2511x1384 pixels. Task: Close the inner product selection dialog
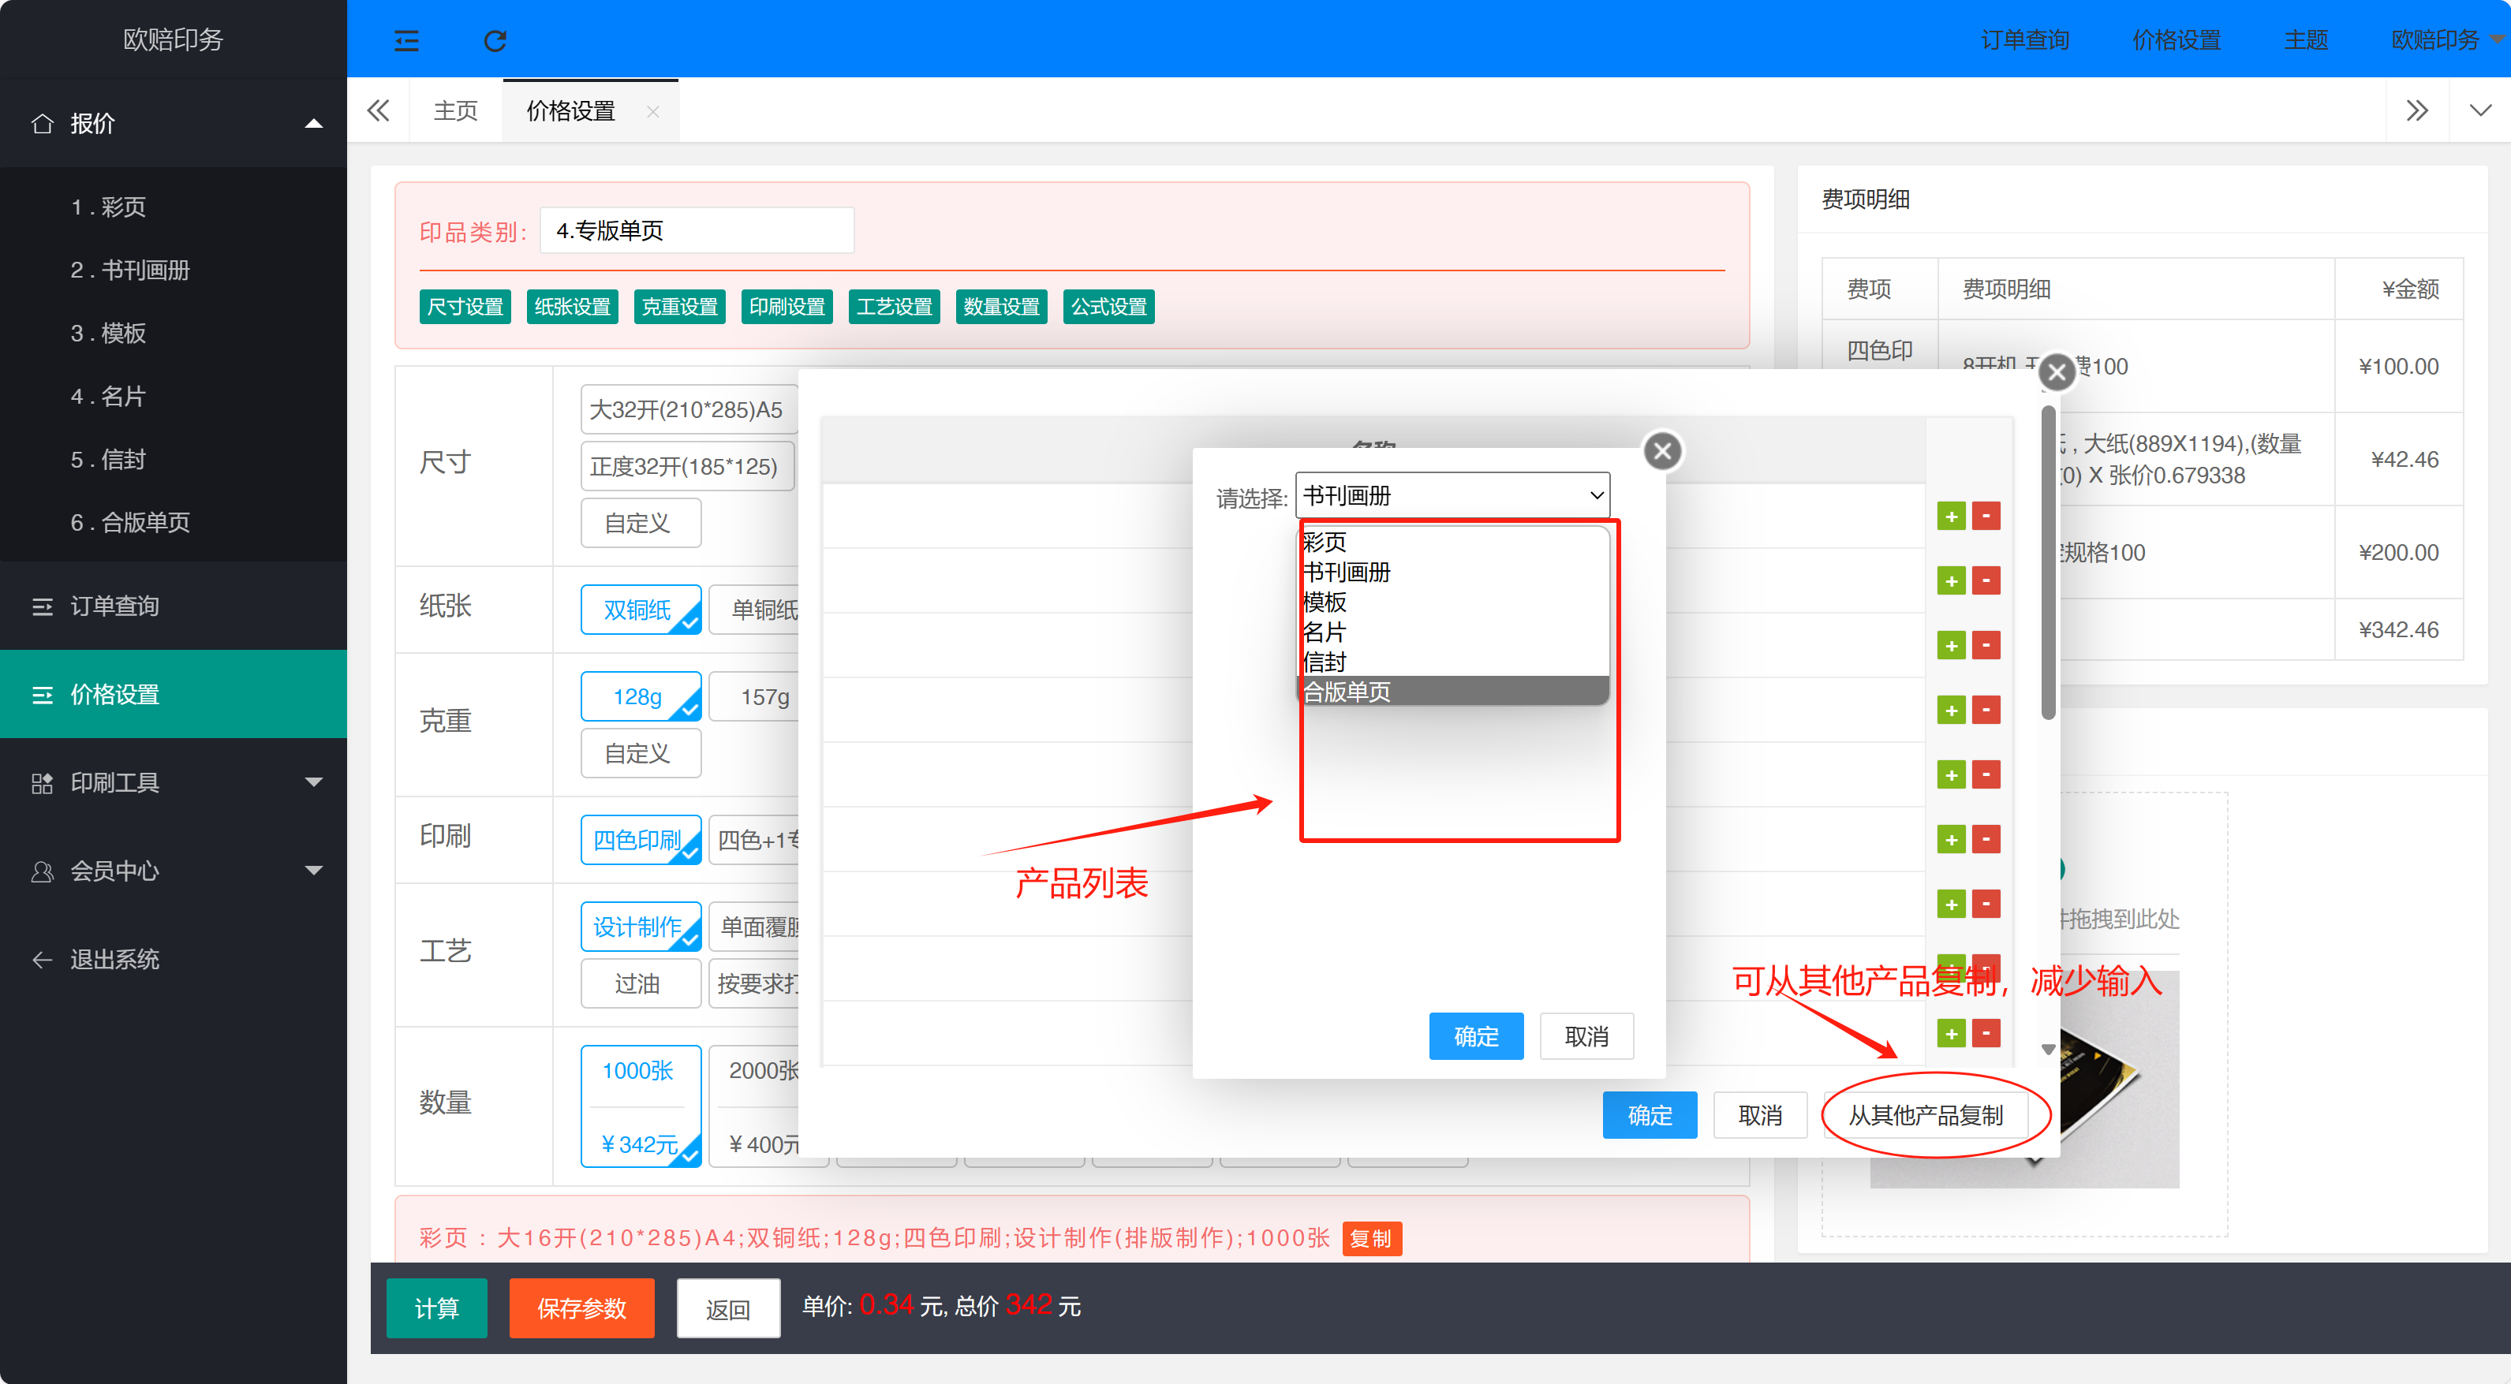1662,450
